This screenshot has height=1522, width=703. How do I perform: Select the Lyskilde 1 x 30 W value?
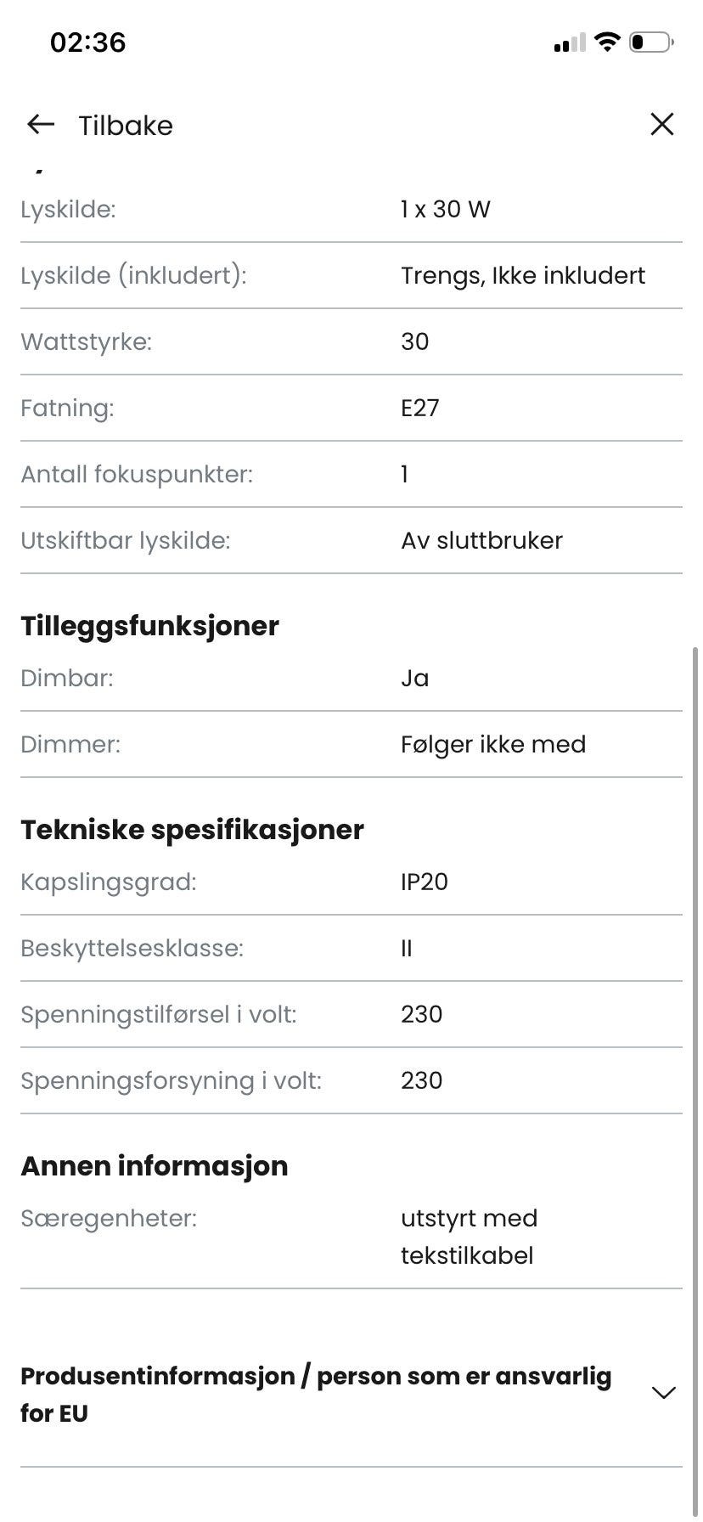click(446, 209)
